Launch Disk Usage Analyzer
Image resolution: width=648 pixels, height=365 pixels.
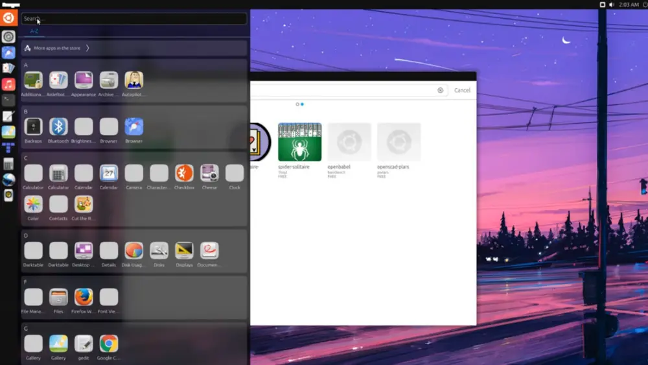(x=134, y=250)
